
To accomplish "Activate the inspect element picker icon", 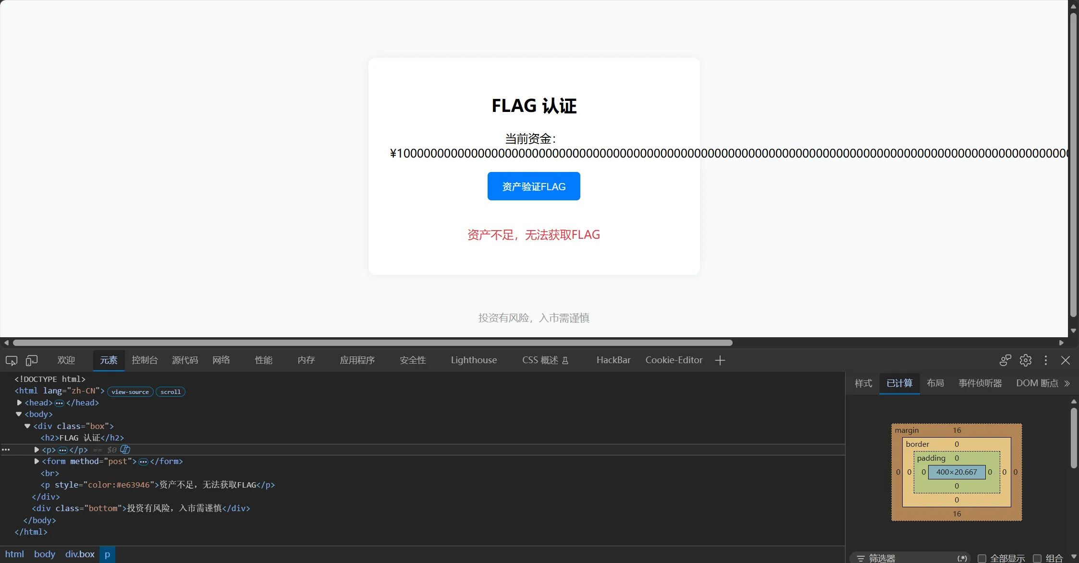I will click(x=12, y=360).
